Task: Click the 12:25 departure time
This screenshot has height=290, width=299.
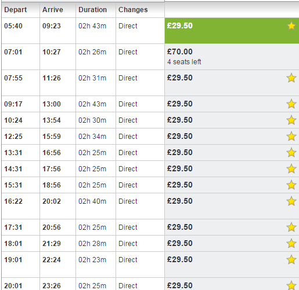Action: (x=13, y=137)
